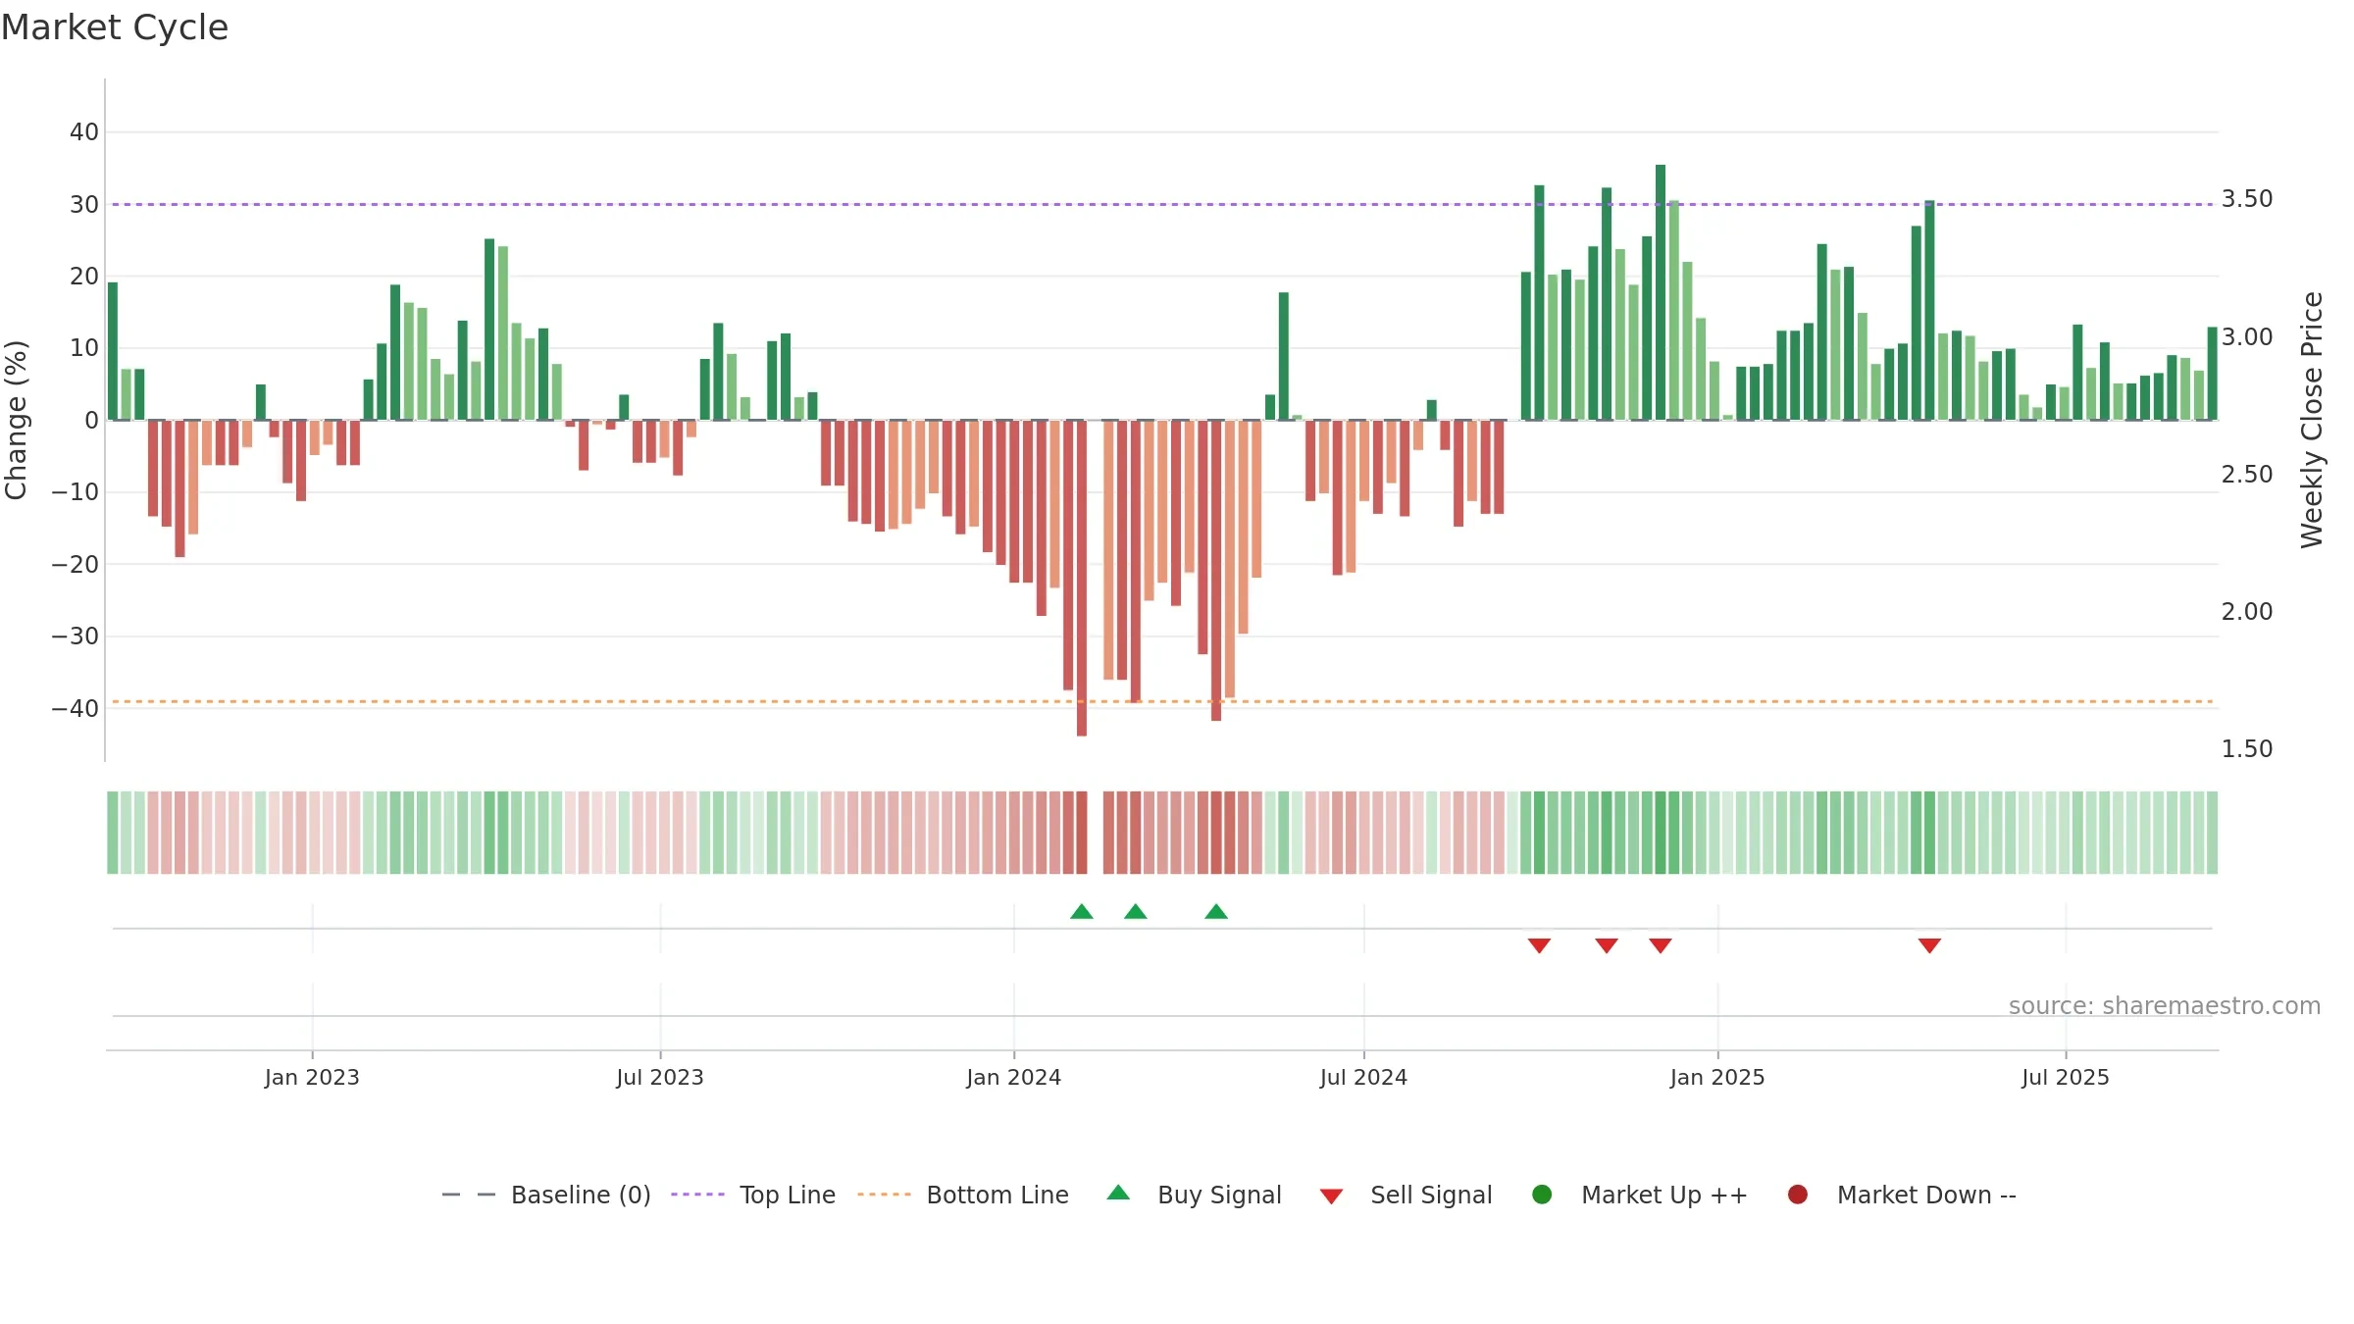This screenshot has width=2354, height=1324.
Task: Click the first dark green bar at chart start
Action: (x=113, y=351)
